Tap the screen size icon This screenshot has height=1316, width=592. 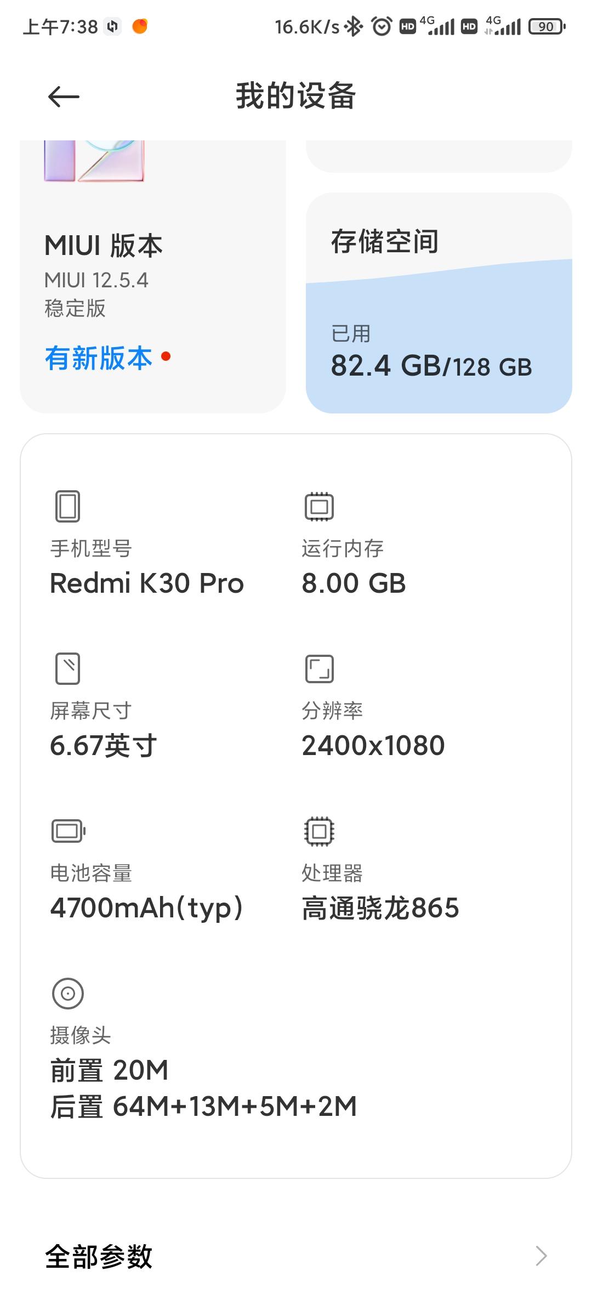[68, 668]
